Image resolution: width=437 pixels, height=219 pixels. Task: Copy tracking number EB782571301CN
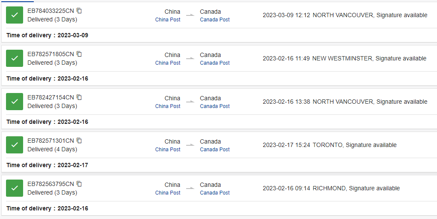pyautogui.click(x=80, y=141)
